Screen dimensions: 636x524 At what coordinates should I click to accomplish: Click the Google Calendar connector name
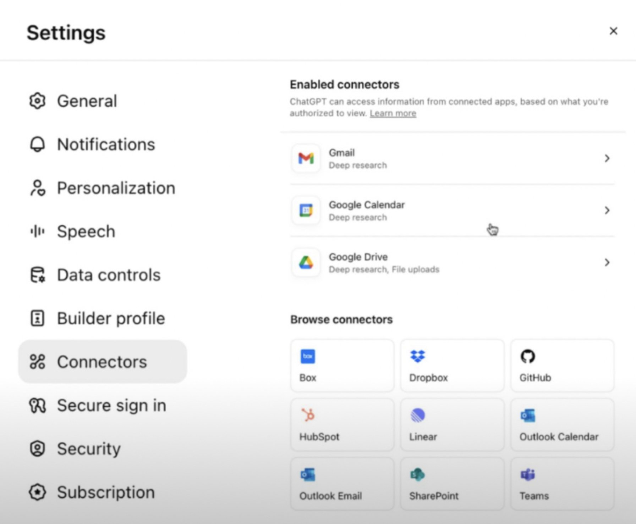tap(367, 205)
